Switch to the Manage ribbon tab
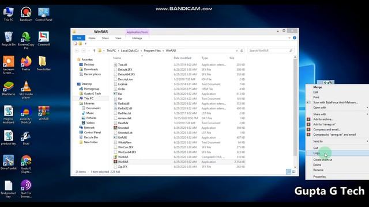 click(x=137, y=38)
